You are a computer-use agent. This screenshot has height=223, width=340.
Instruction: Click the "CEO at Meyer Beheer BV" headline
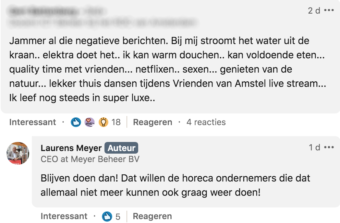[x=90, y=159]
